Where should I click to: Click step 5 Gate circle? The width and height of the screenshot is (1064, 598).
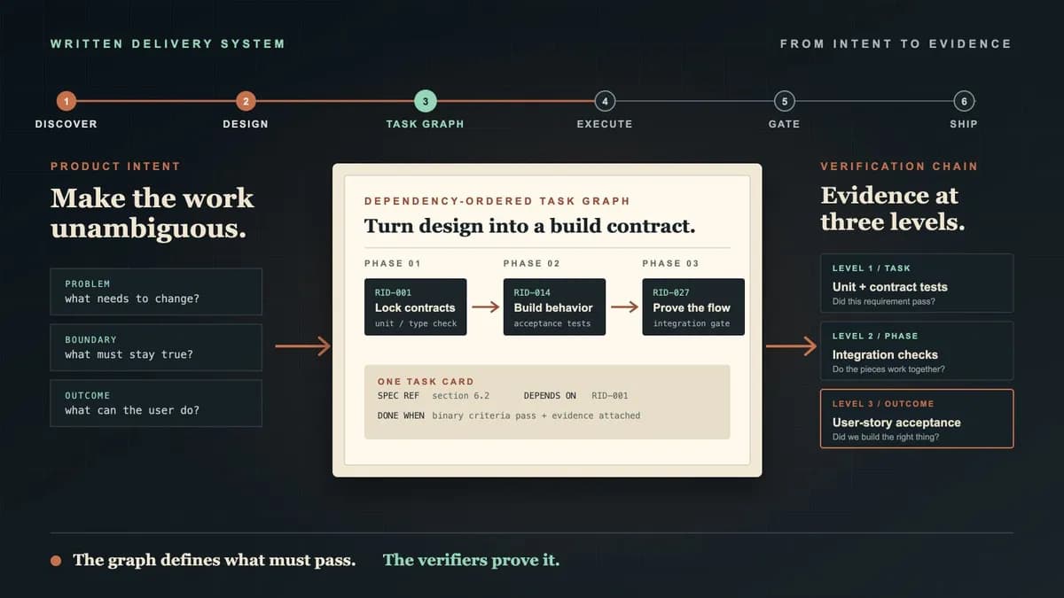pyautogui.click(x=784, y=101)
